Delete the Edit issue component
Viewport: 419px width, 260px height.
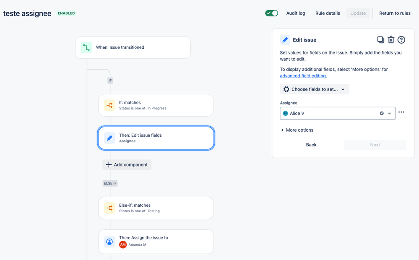(x=391, y=39)
